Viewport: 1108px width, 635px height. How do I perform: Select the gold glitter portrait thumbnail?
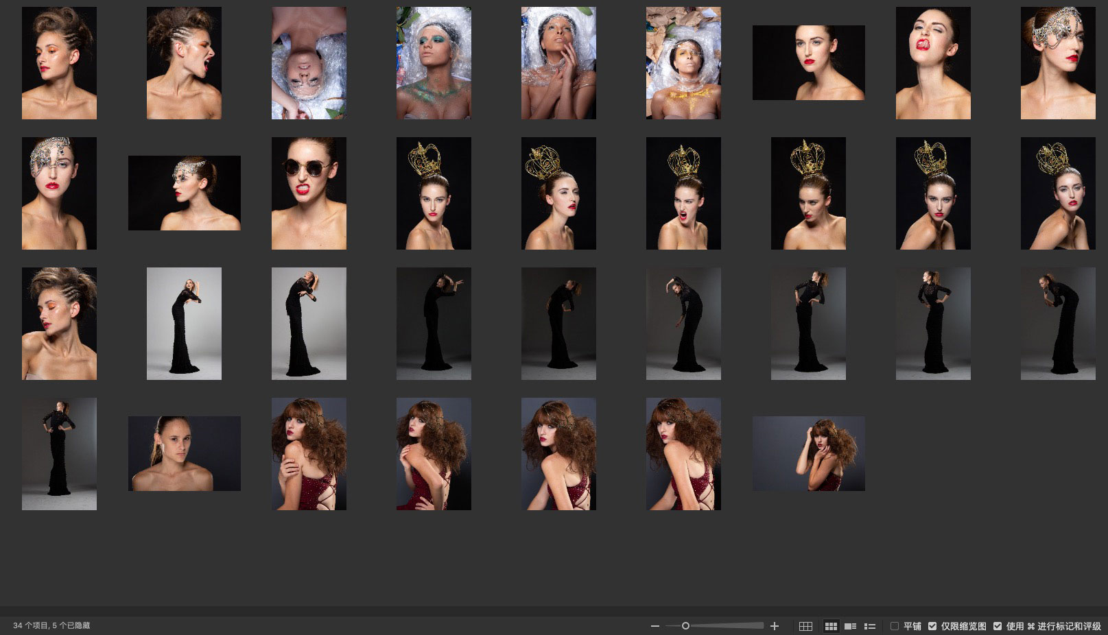tap(683, 63)
